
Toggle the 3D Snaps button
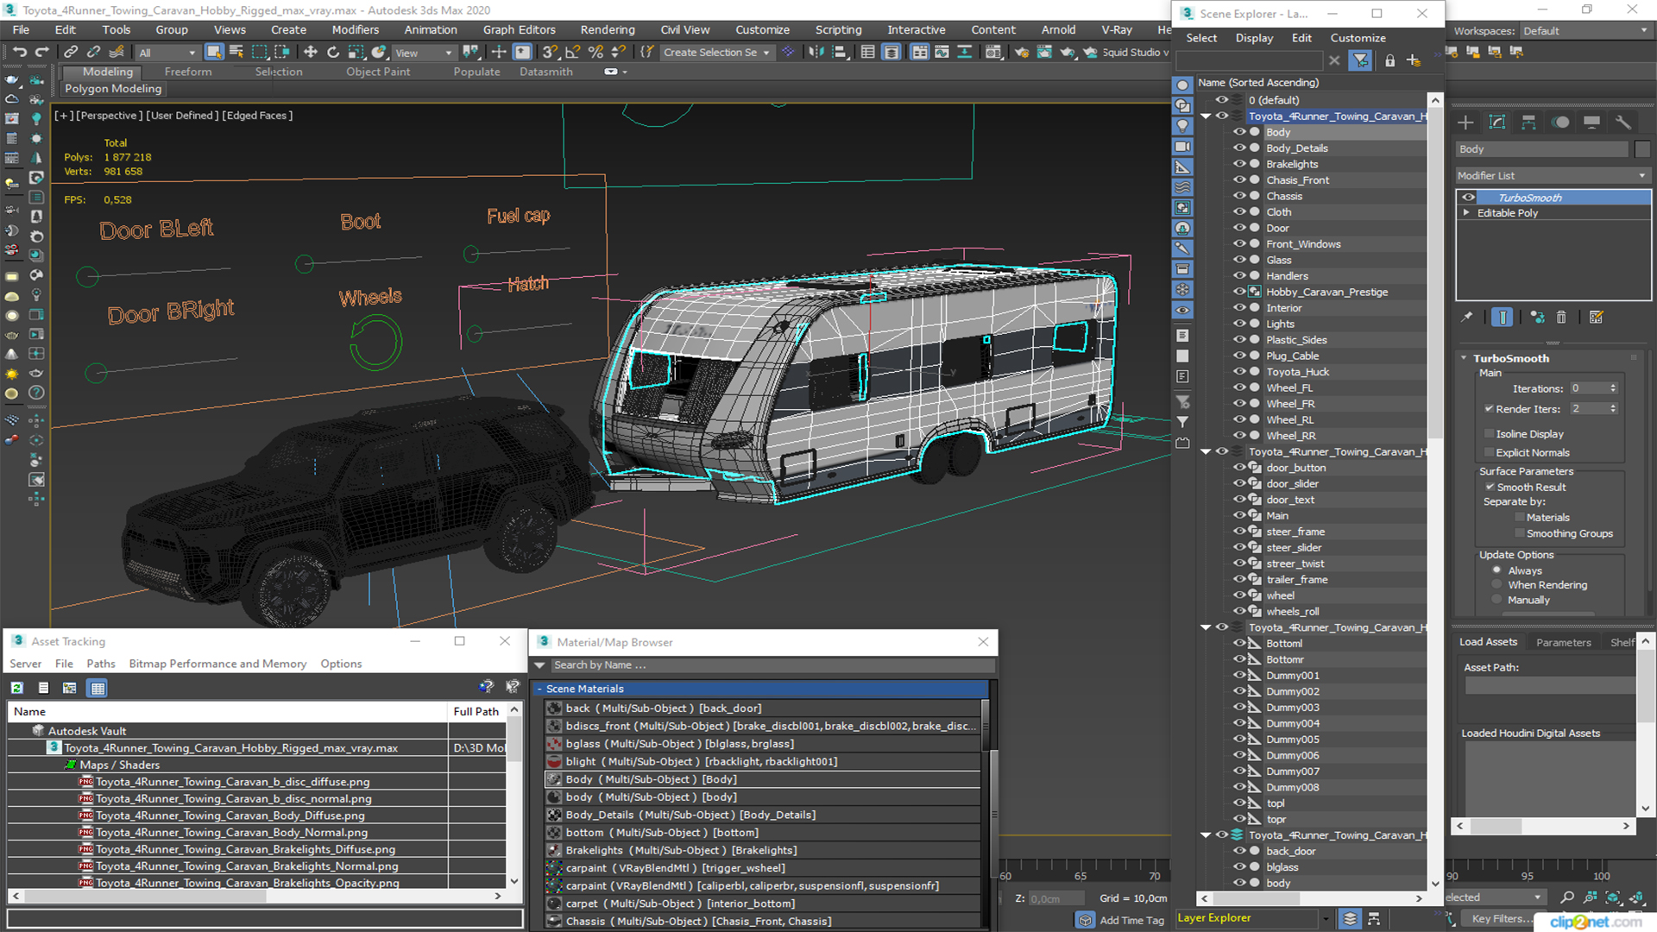click(551, 53)
